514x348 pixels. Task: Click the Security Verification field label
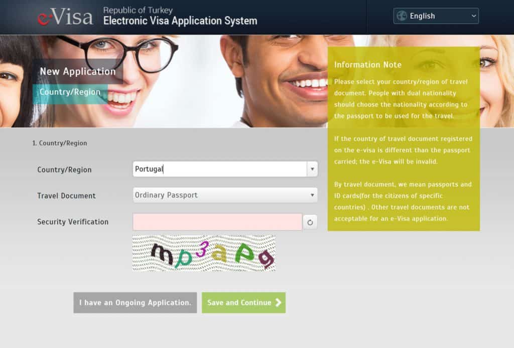pos(73,222)
